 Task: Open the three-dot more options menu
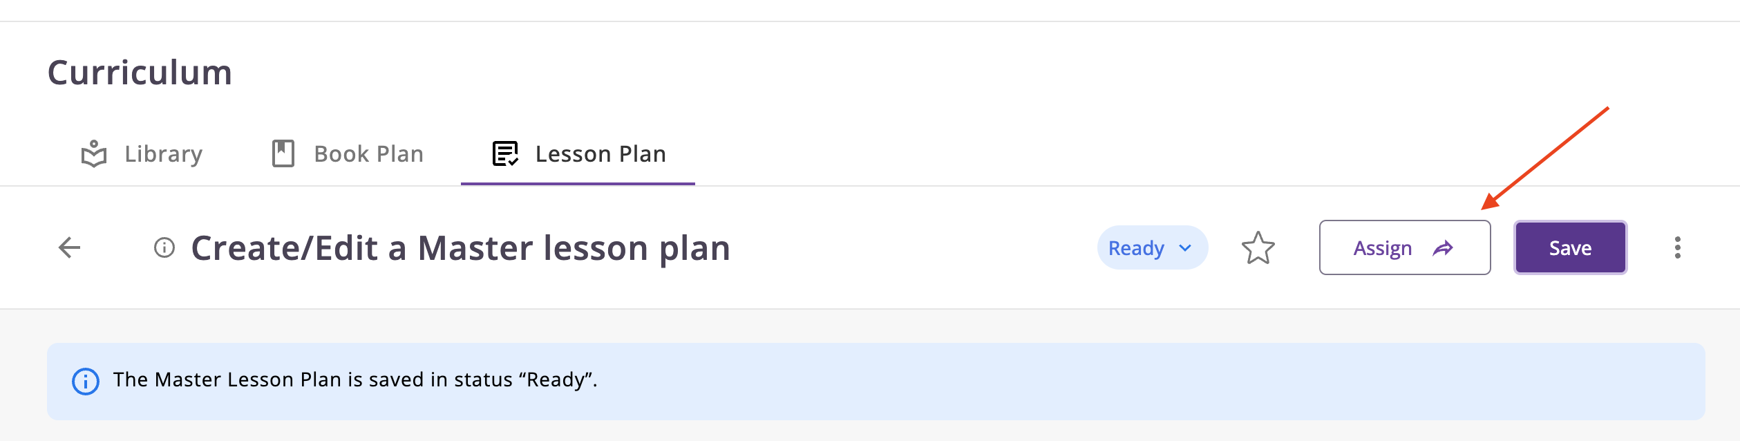point(1677,247)
